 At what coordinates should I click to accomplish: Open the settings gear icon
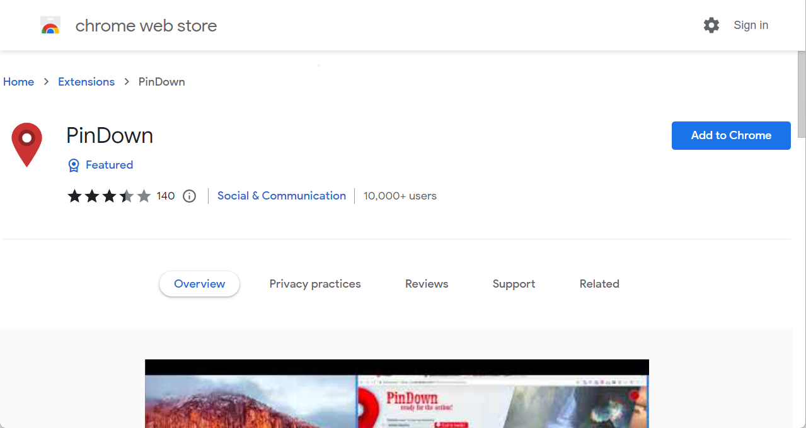pos(711,25)
